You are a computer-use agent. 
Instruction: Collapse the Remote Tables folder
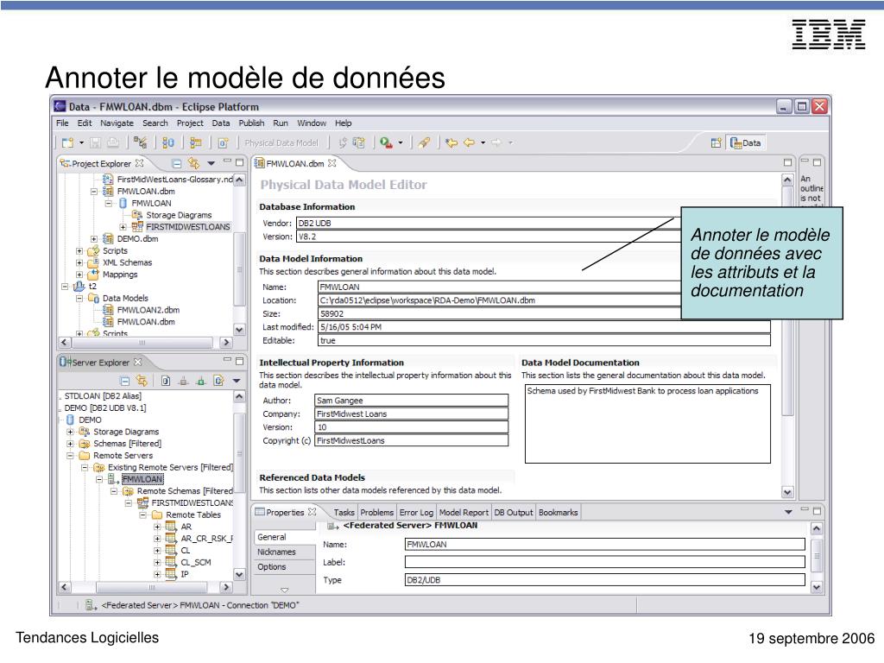(142, 515)
